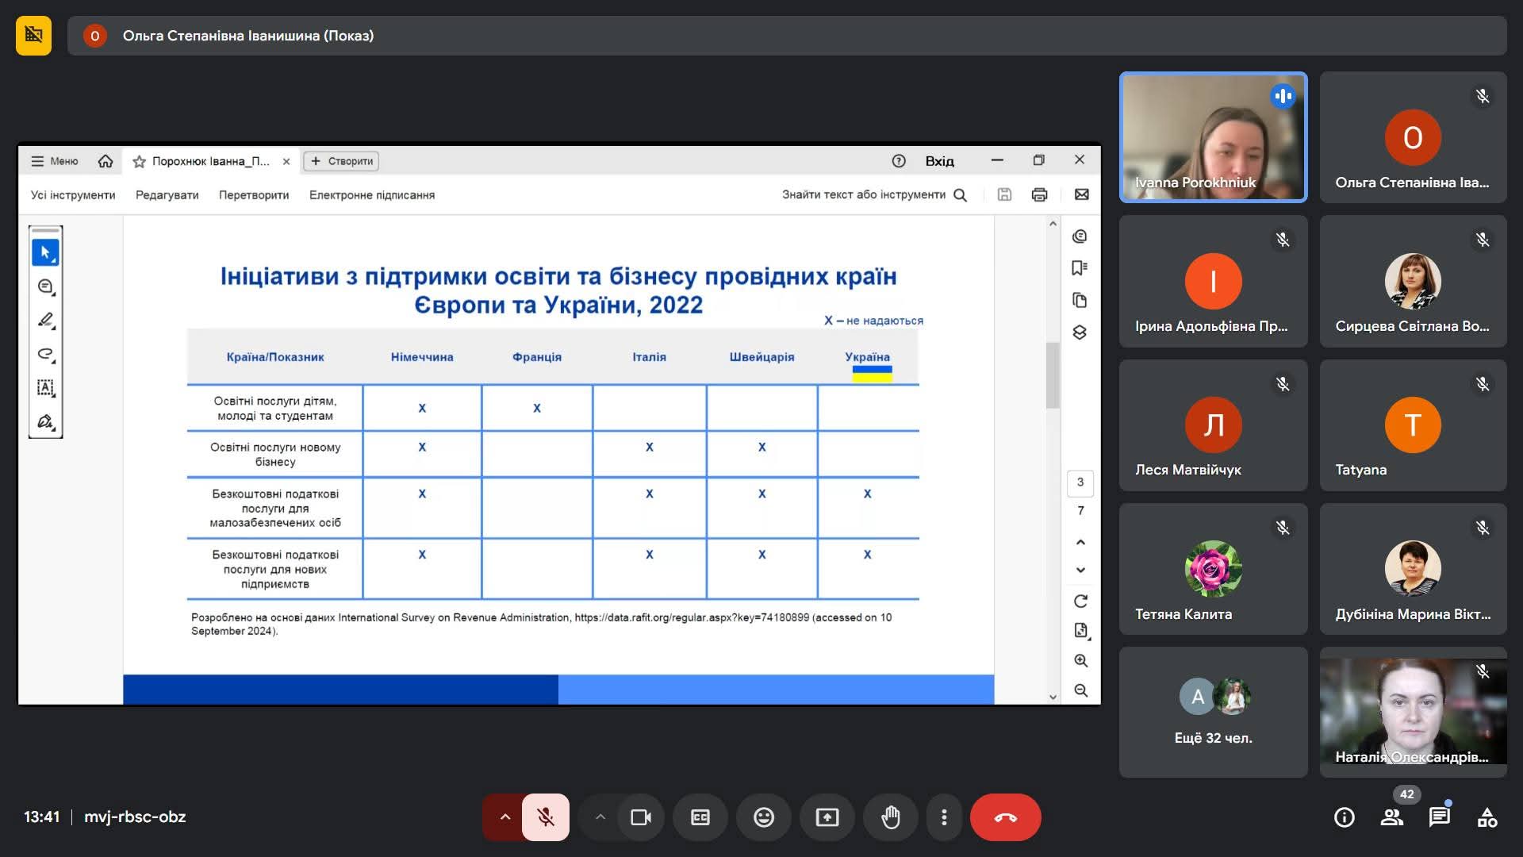Raise your hand

(890, 817)
